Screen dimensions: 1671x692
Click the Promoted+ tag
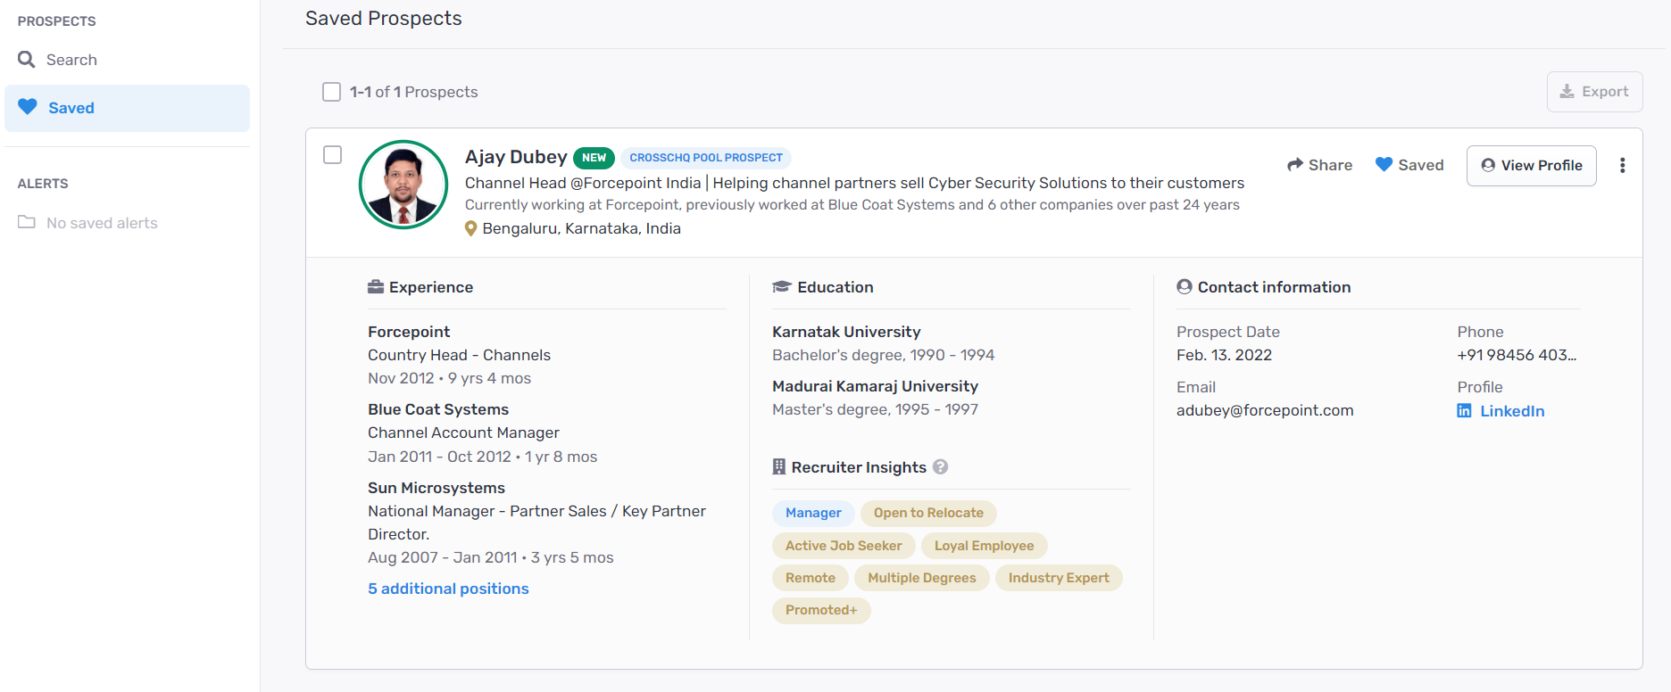click(821, 610)
